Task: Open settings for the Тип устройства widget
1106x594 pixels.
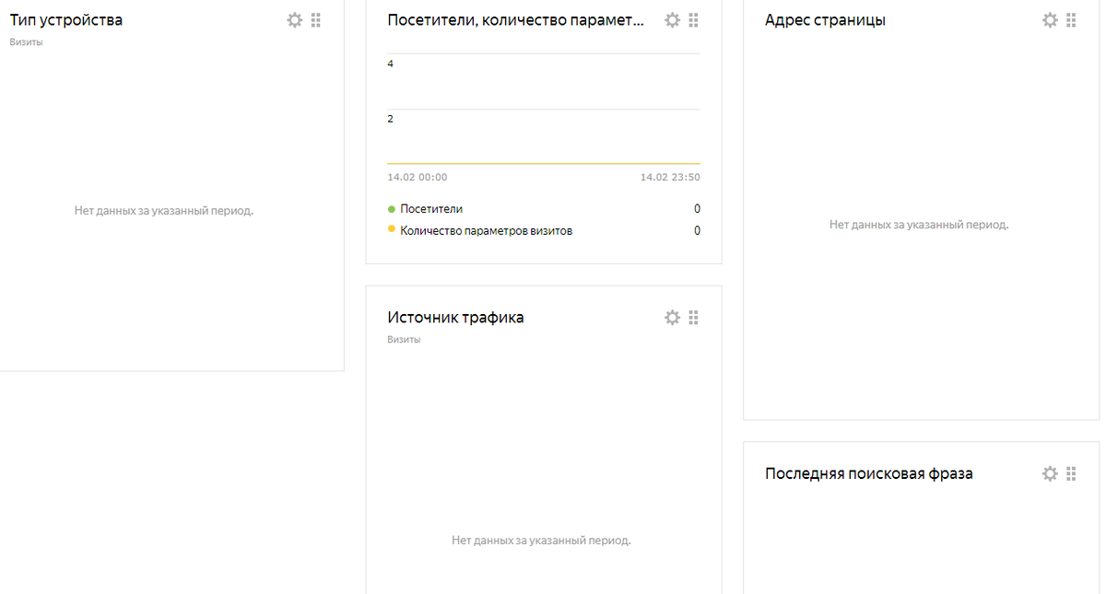Action: coord(295,19)
